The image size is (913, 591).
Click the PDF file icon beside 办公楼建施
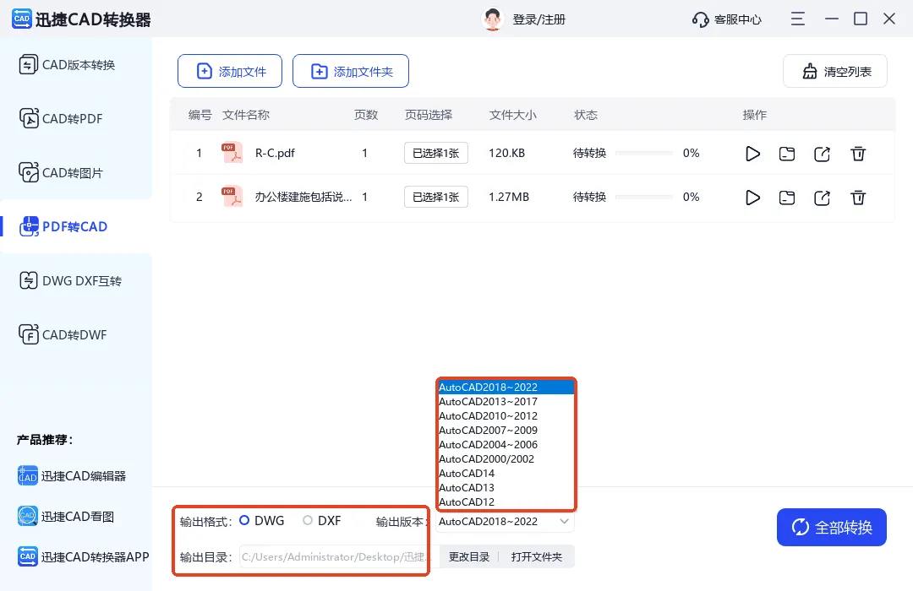pos(232,197)
